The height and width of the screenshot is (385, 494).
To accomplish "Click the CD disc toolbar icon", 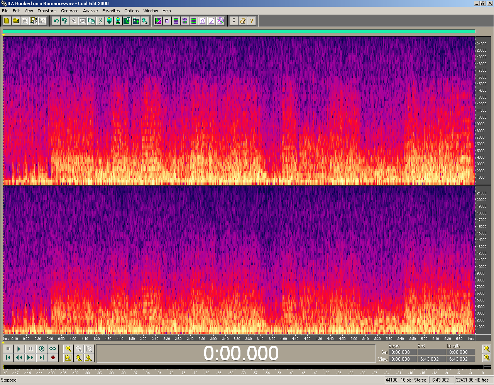I will click(x=220, y=21).
